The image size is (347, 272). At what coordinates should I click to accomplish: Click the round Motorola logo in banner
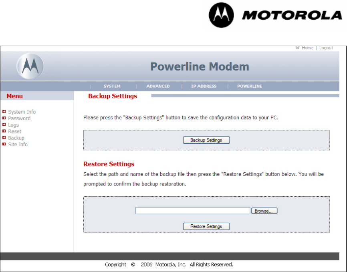tap(30, 66)
